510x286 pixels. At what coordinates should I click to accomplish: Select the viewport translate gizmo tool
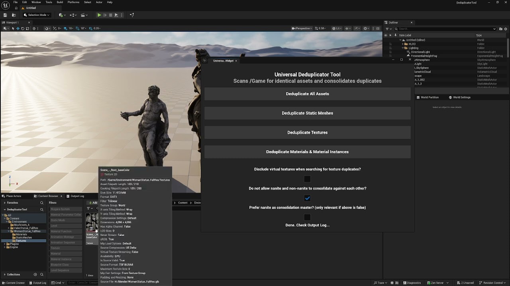[18, 29]
